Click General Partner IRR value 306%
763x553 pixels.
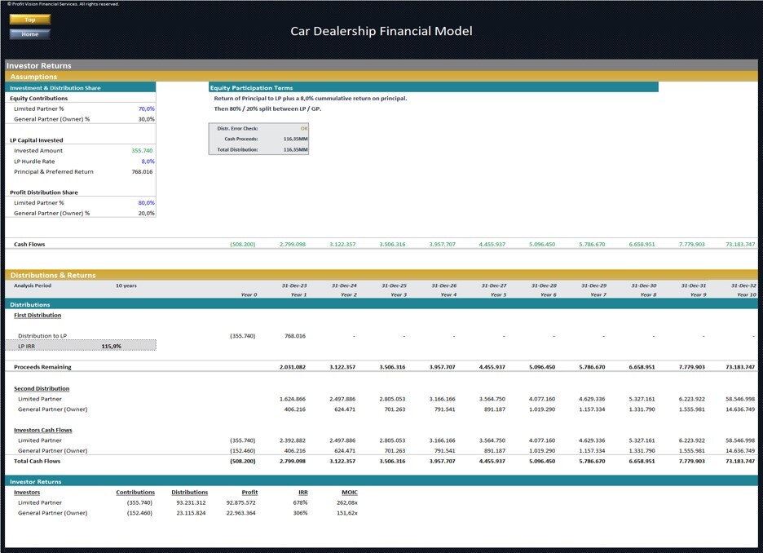pyautogui.click(x=300, y=513)
